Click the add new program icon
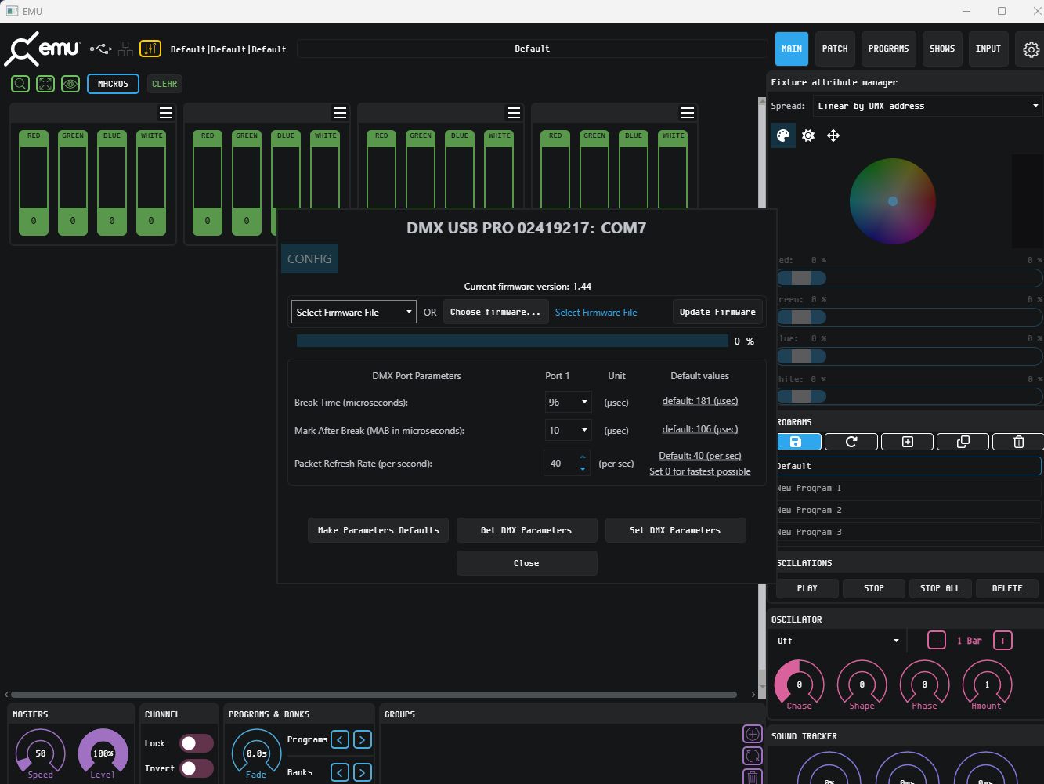The width and height of the screenshot is (1044, 784). point(907,442)
